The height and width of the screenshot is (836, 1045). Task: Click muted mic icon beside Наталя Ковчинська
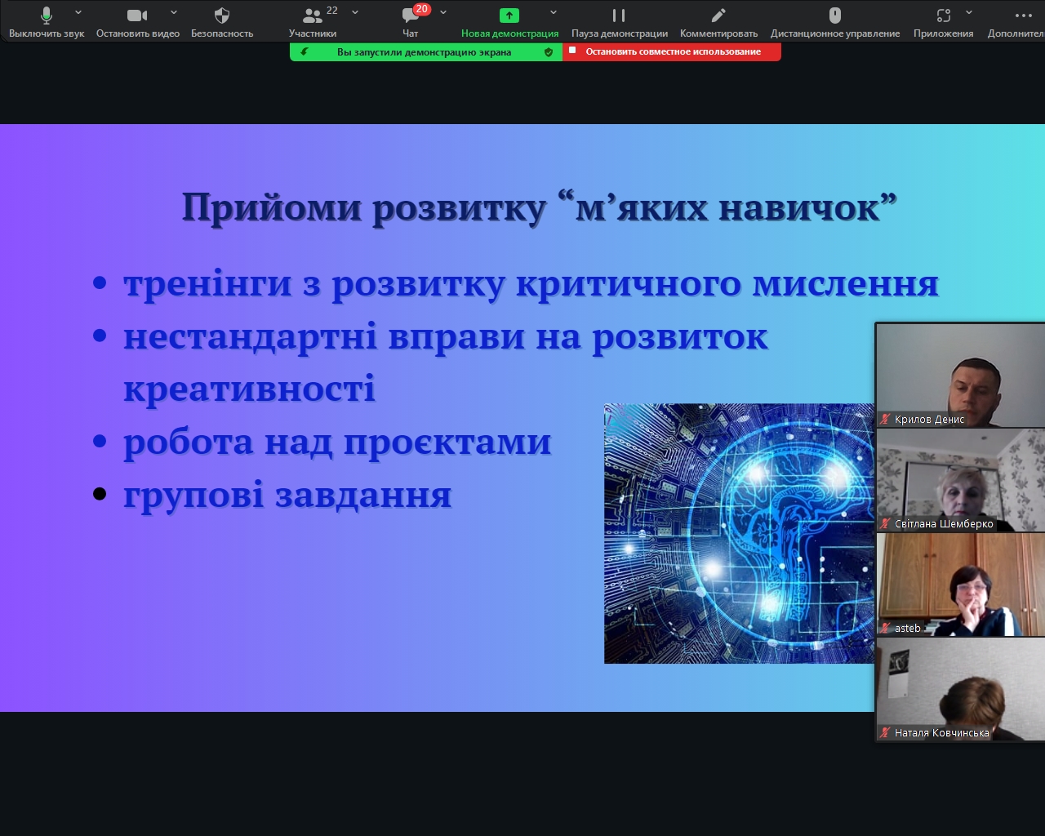point(885,733)
